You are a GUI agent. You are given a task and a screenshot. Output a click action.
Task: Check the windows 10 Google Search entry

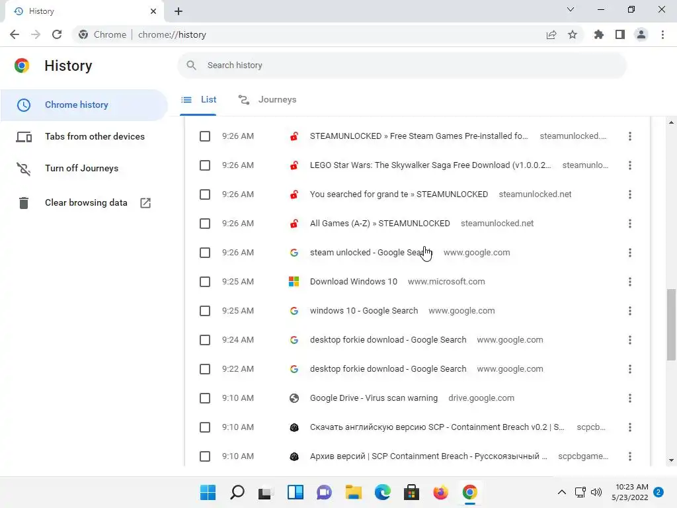205,311
